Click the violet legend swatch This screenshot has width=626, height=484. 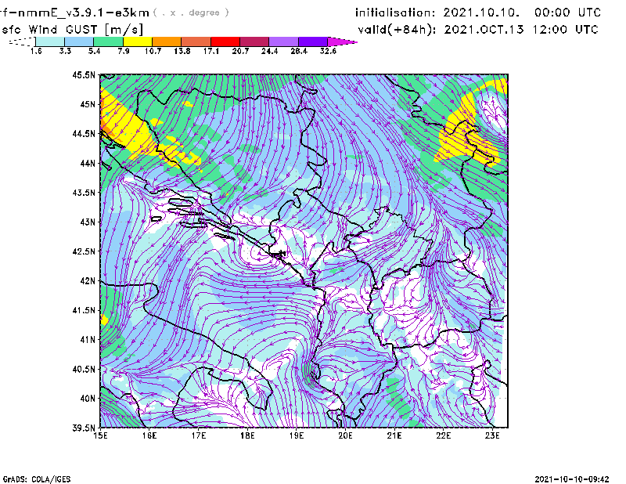pos(312,42)
